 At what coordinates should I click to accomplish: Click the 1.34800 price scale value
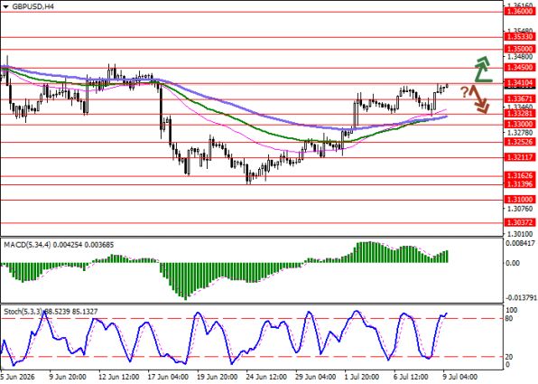coord(521,57)
